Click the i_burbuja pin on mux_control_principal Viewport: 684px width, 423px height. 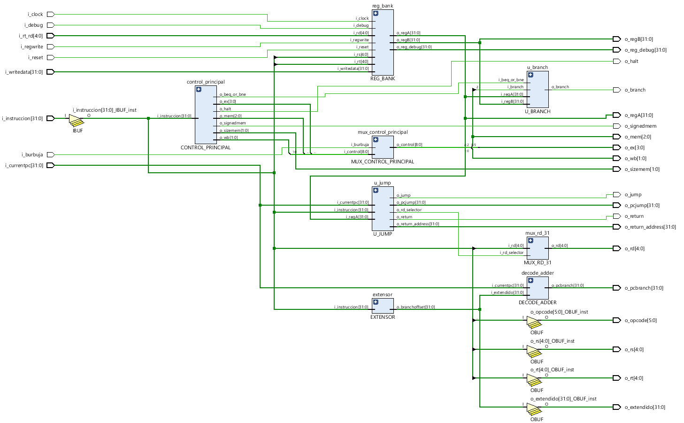(360, 145)
